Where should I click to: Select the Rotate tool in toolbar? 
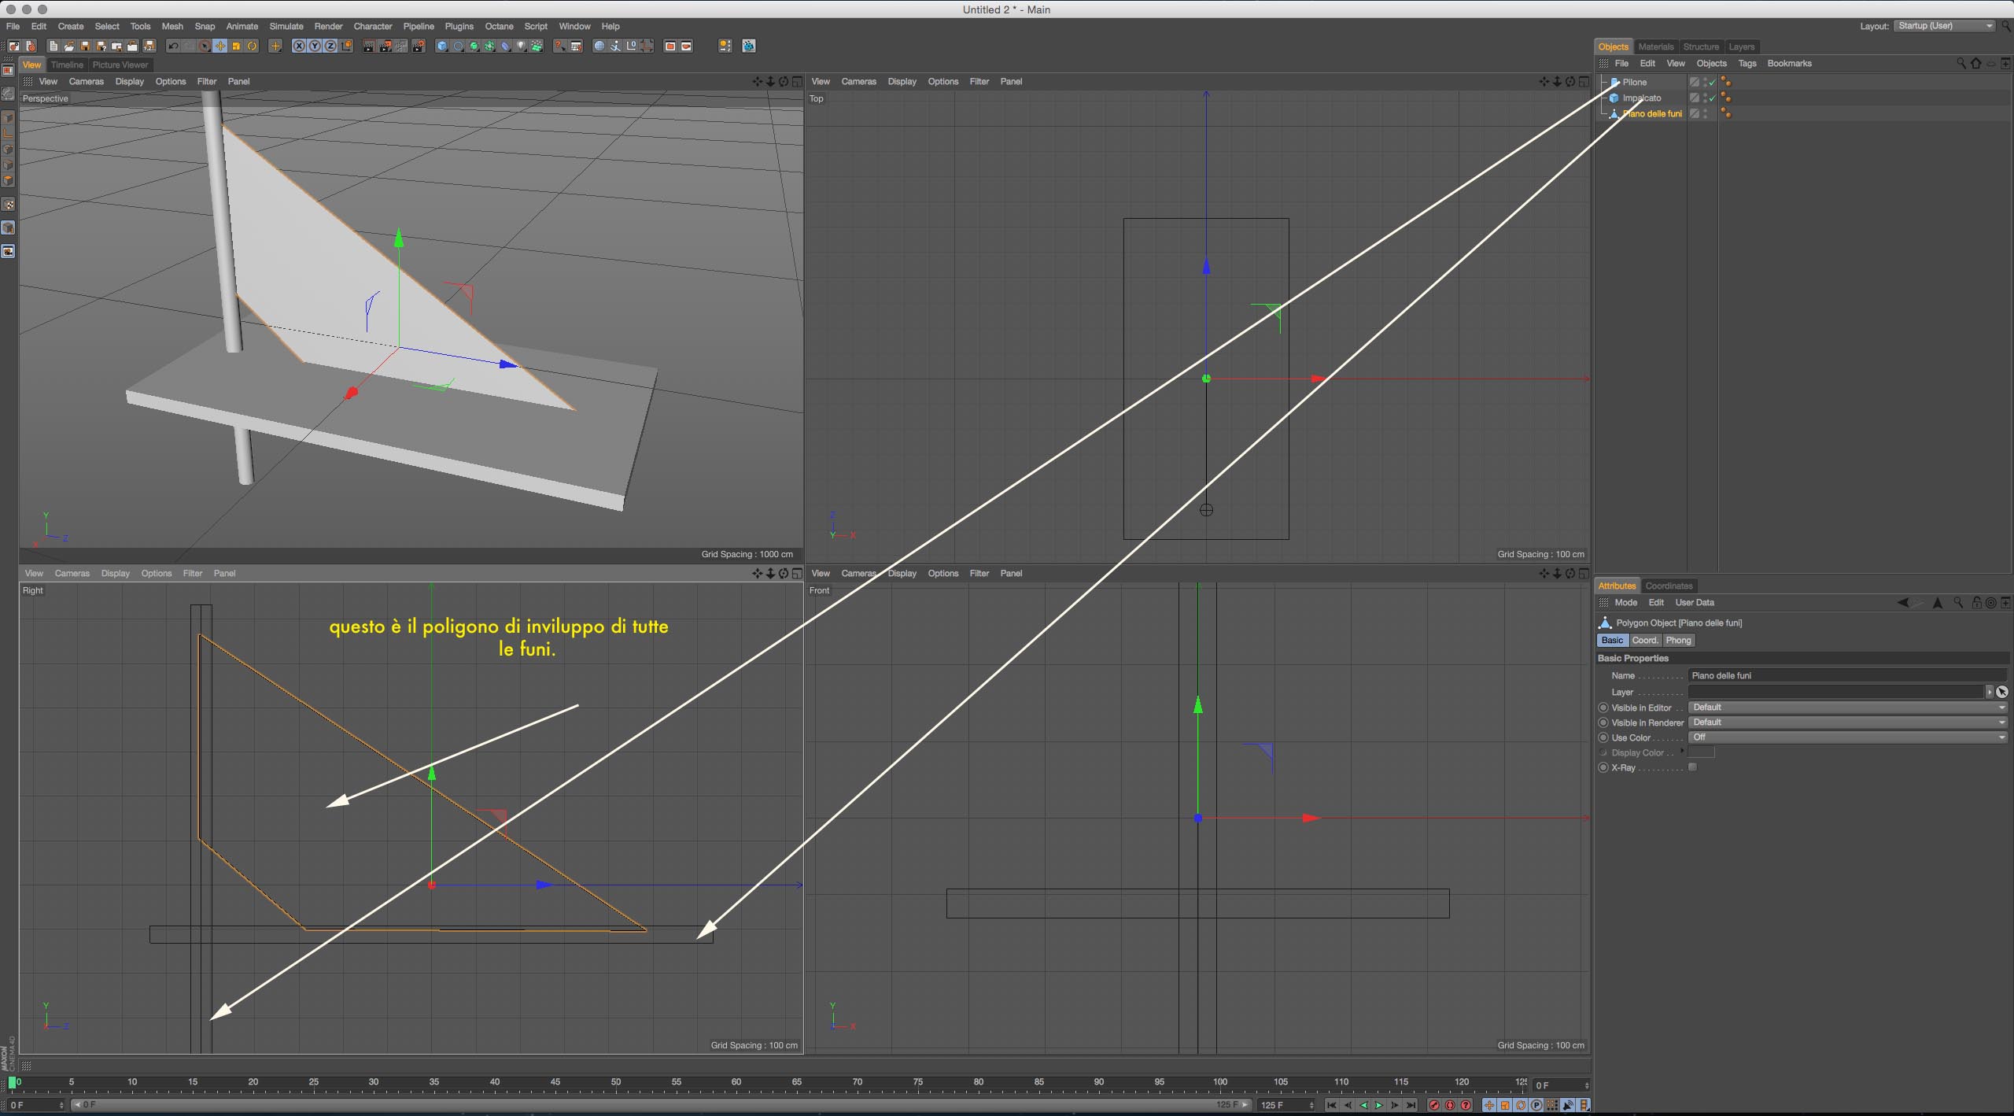point(253,46)
